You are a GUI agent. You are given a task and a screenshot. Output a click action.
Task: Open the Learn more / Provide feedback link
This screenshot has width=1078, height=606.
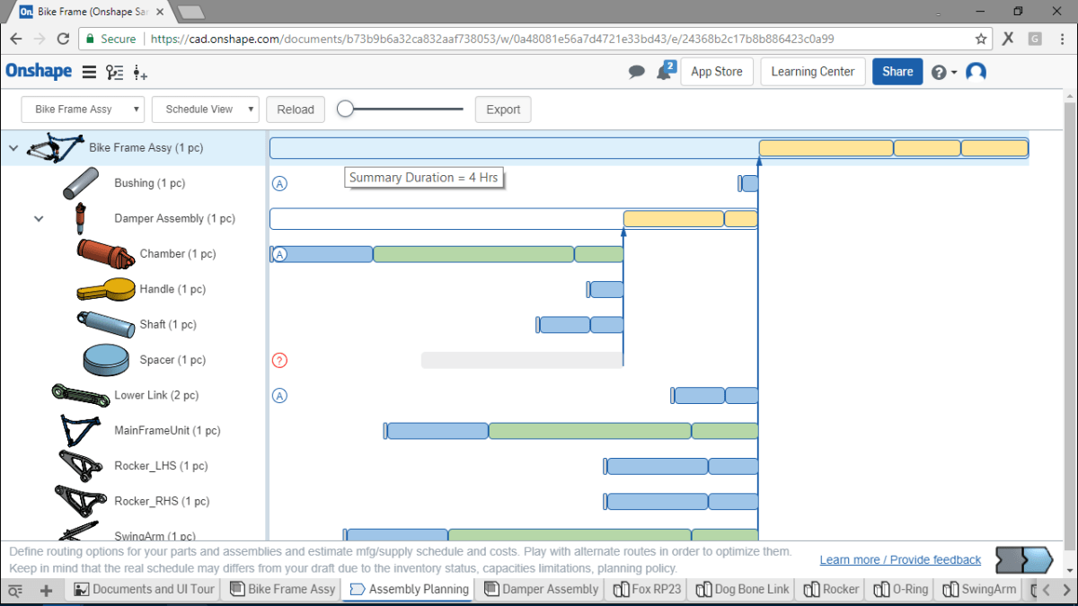[899, 559]
